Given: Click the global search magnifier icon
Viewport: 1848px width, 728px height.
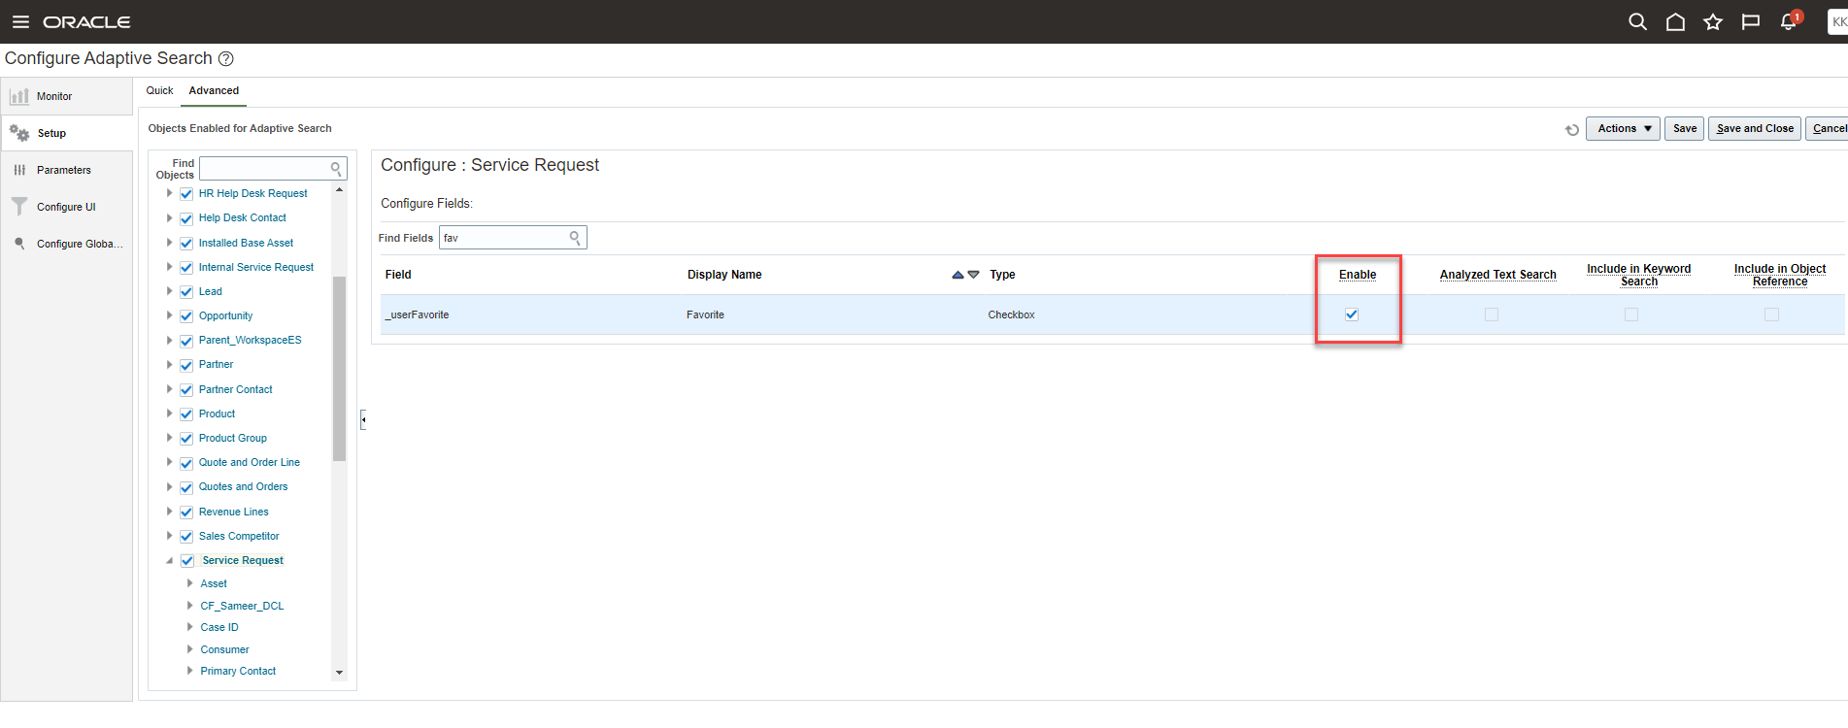Looking at the screenshot, I should (1637, 21).
